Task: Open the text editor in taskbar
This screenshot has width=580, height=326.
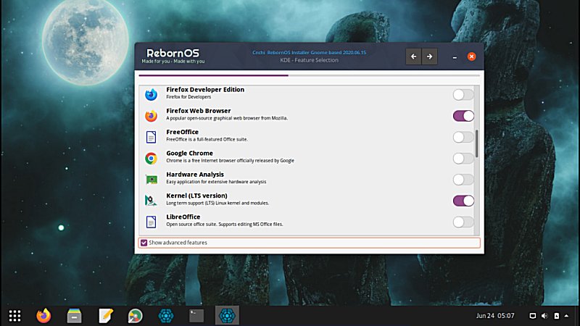Action: 105,315
